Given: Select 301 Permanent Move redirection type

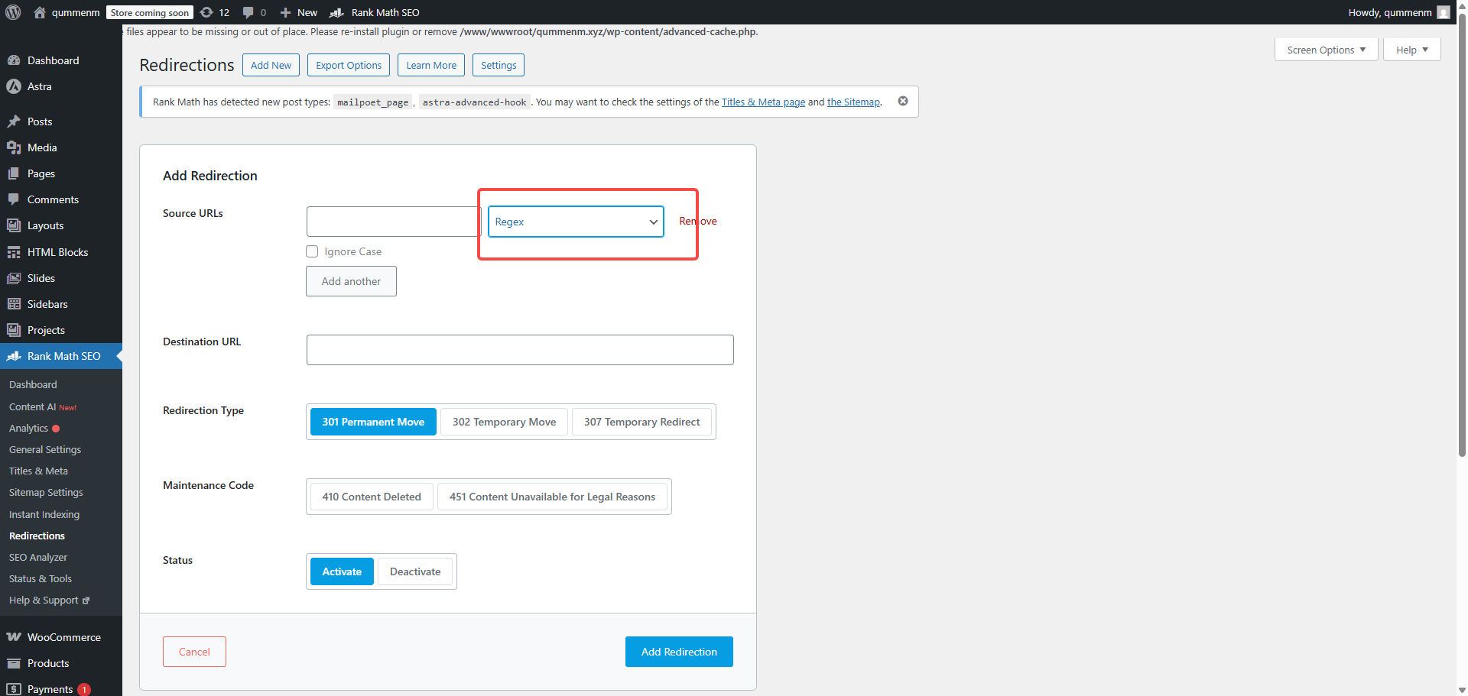Looking at the screenshot, I should tap(373, 422).
